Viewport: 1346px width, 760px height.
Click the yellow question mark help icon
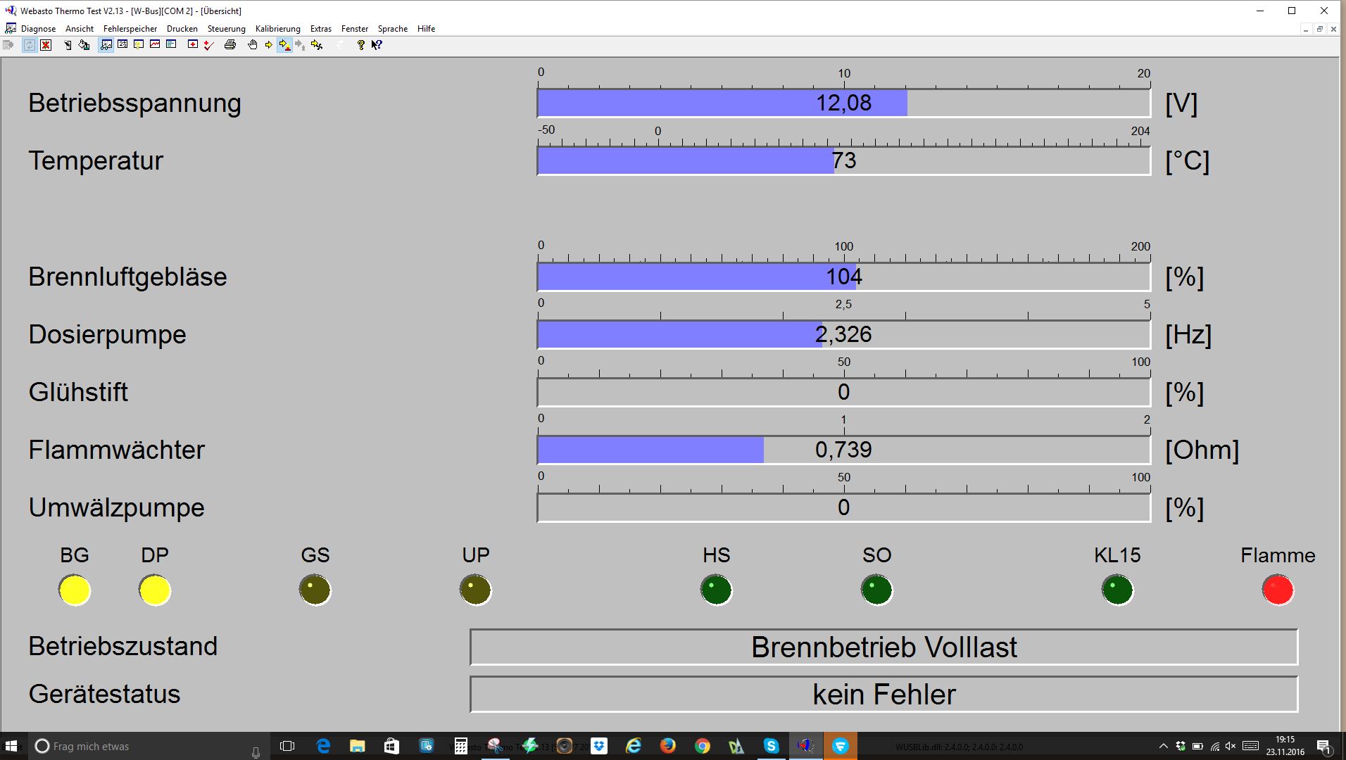pos(360,45)
